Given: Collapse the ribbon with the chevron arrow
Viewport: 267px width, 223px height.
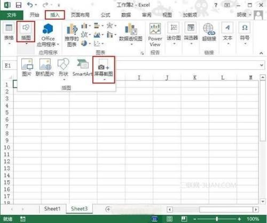Looking at the screenshot, I should click(261, 53).
